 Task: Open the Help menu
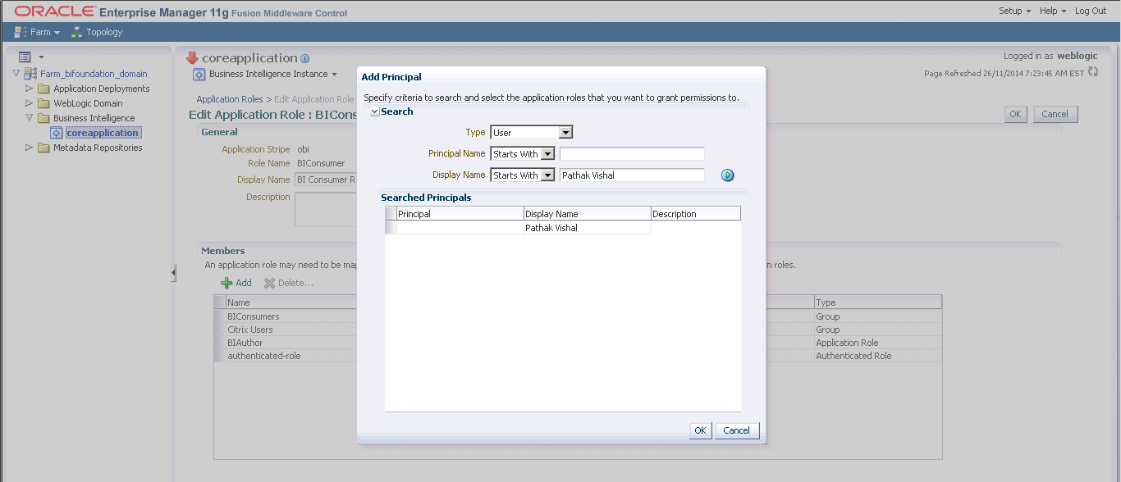(x=1053, y=11)
